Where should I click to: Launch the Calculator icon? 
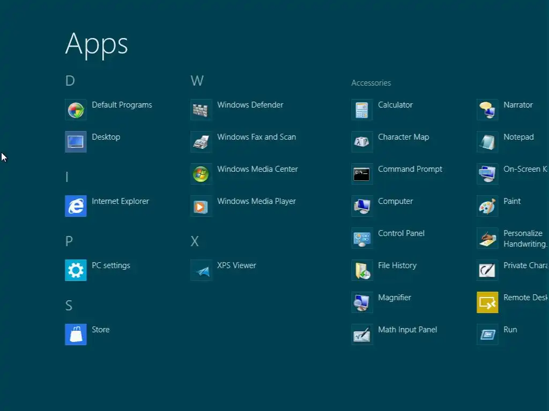362,110
